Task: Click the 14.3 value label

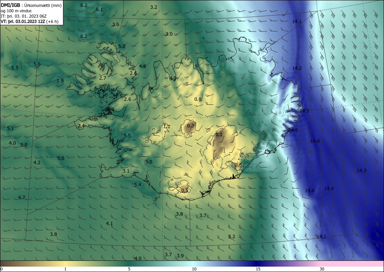Action: (x=361, y=170)
